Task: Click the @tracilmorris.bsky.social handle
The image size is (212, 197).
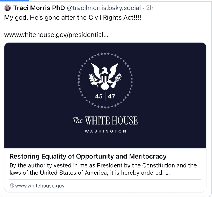Action: click(104, 8)
